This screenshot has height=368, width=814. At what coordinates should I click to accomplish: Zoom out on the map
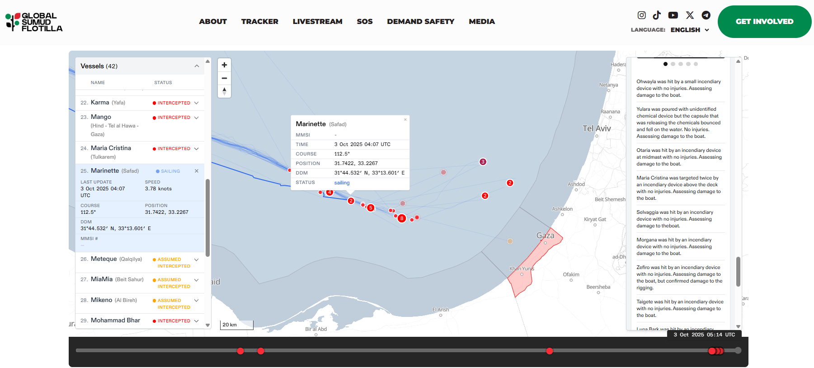point(224,78)
